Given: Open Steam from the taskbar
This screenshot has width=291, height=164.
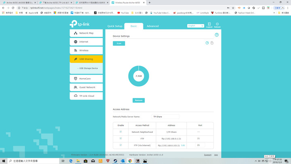Looking at the screenshot, I should 115,161.
